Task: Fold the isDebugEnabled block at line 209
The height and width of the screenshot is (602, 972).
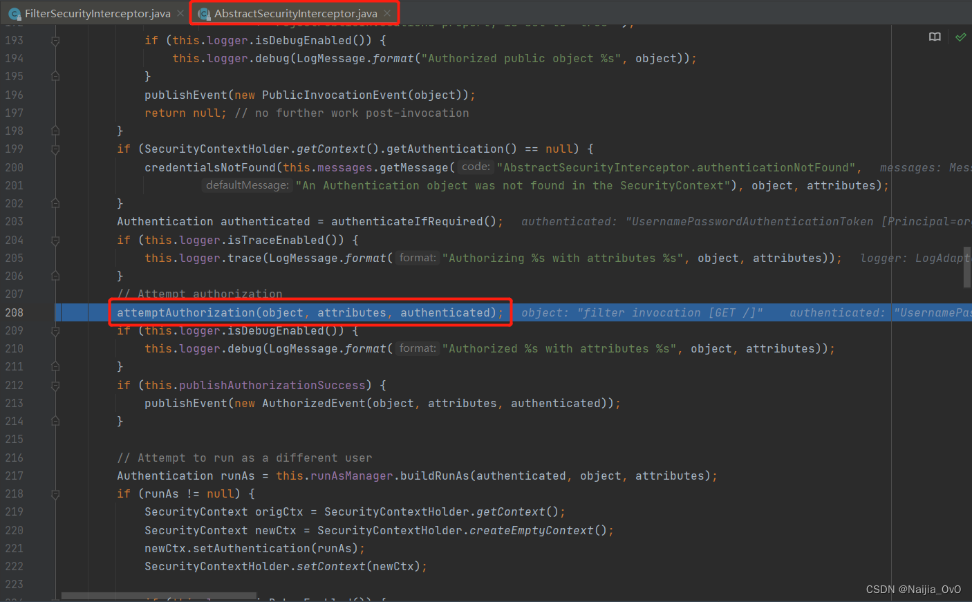Action: [55, 330]
